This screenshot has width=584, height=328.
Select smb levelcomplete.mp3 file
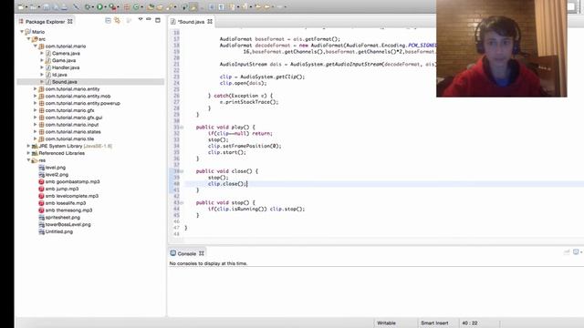(72, 196)
